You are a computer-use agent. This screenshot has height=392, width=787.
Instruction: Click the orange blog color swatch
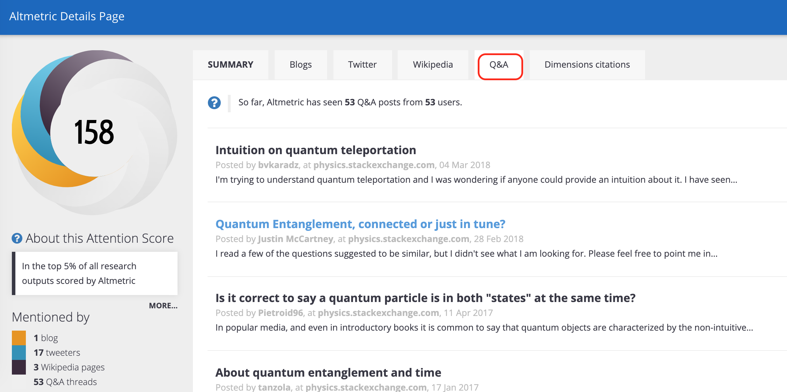tap(19, 338)
